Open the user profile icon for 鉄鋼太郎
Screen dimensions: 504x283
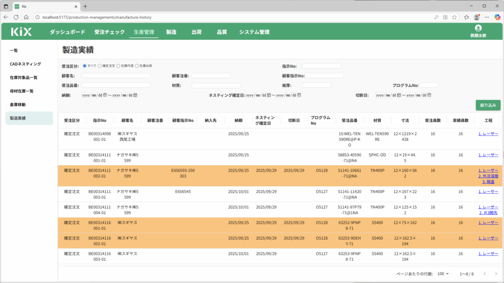478,28
